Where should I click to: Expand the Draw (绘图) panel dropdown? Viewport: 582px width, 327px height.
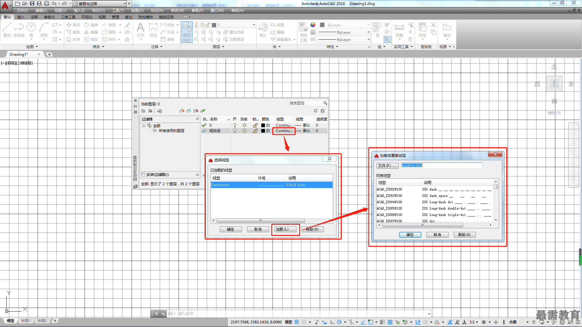point(32,47)
